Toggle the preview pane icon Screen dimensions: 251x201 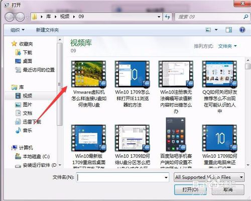click(228, 30)
